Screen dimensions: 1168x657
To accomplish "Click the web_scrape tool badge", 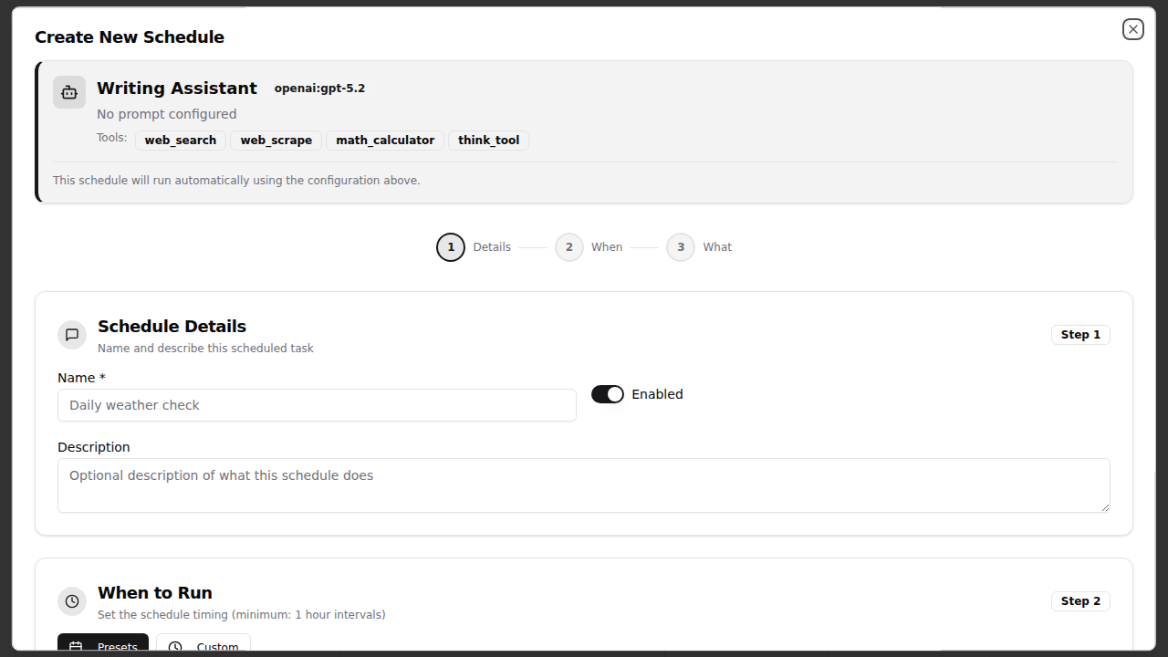I will pyautogui.click(x=276, y=141).
